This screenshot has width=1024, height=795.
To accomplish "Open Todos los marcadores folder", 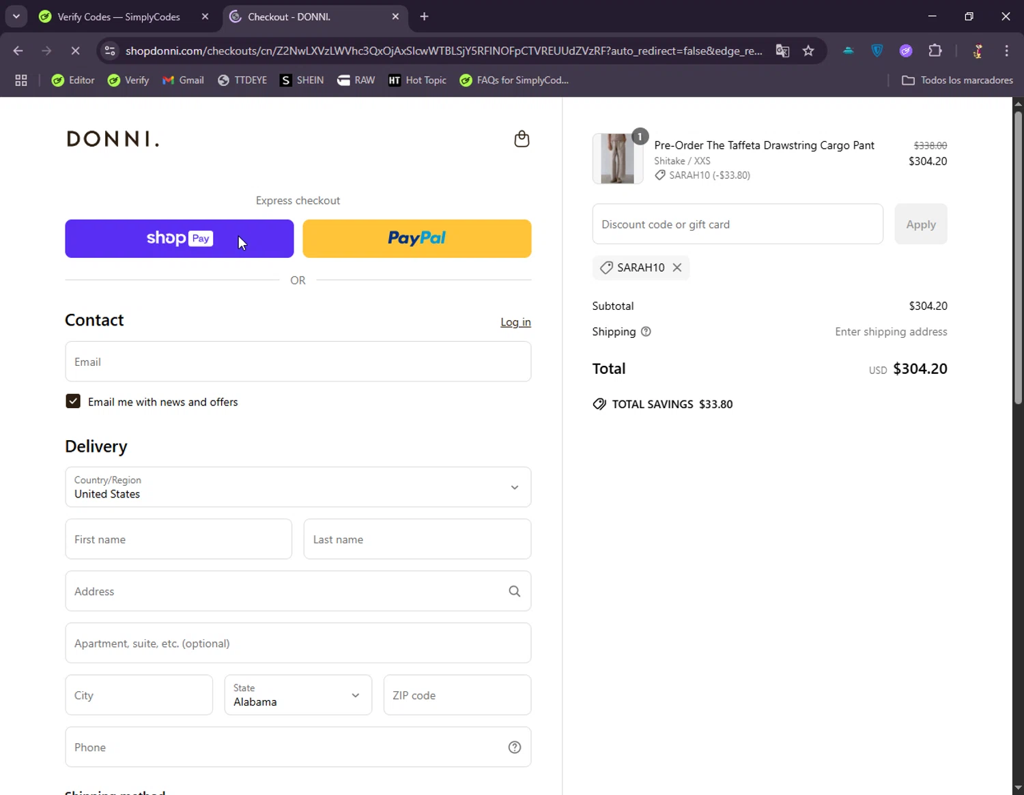I will [x=957, y=81].
